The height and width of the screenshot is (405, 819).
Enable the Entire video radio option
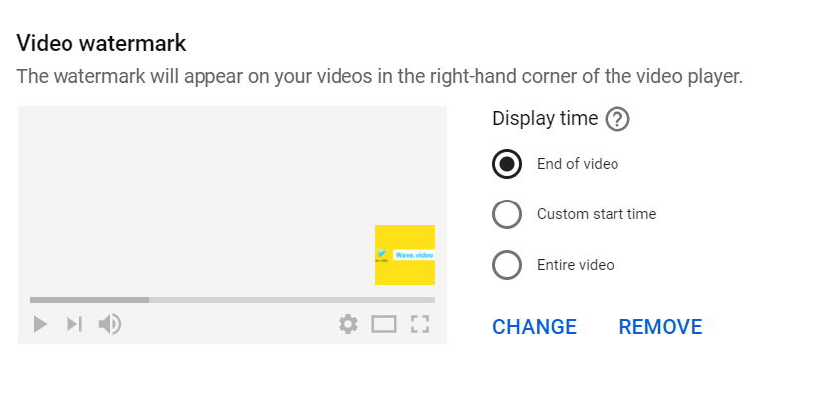click(507, 265)
